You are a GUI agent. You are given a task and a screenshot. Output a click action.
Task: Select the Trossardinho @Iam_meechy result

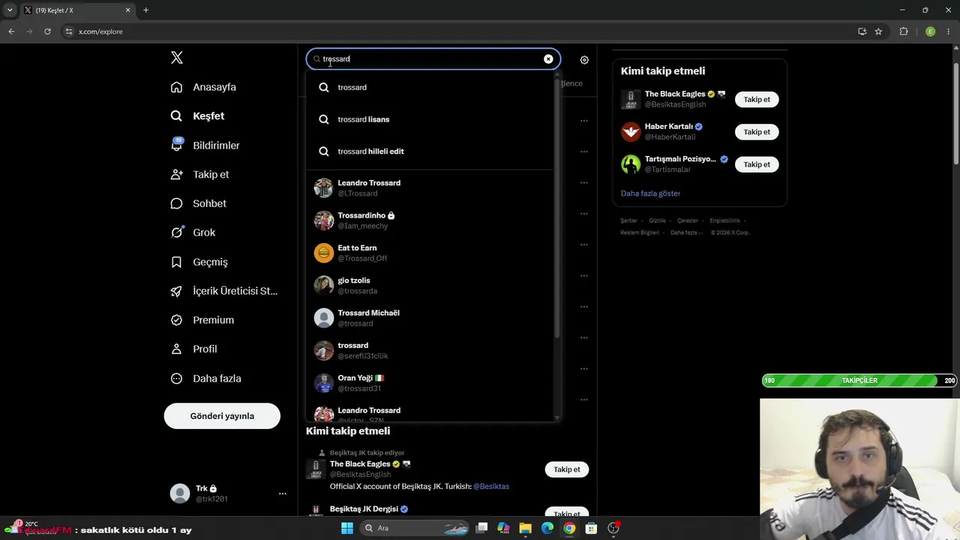430,220
